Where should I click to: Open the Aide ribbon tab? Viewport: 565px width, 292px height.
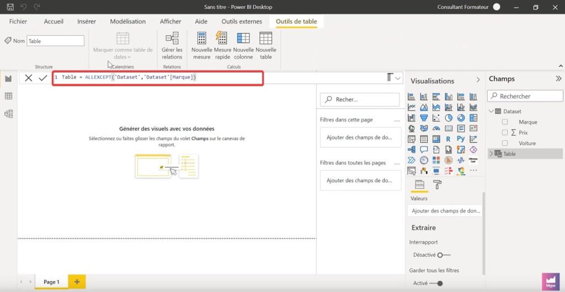(201, 22)
